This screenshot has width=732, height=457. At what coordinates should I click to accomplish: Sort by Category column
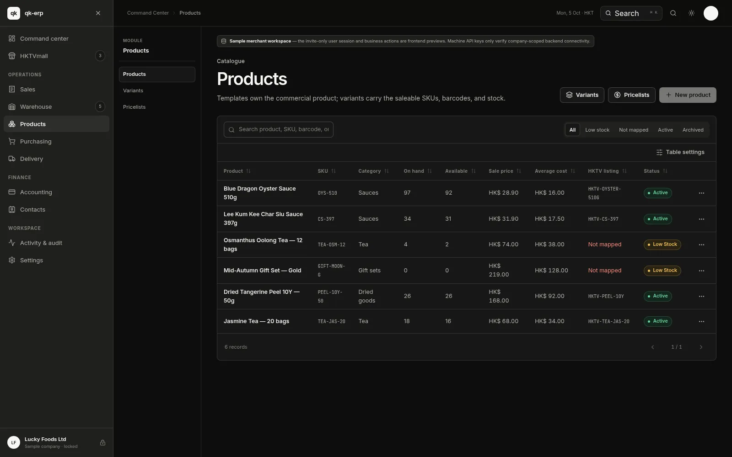point(373,171)
